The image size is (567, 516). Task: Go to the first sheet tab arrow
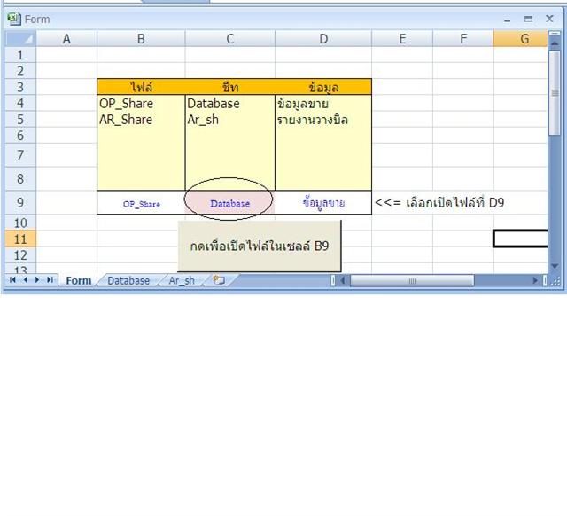click(x=12, y=280)
